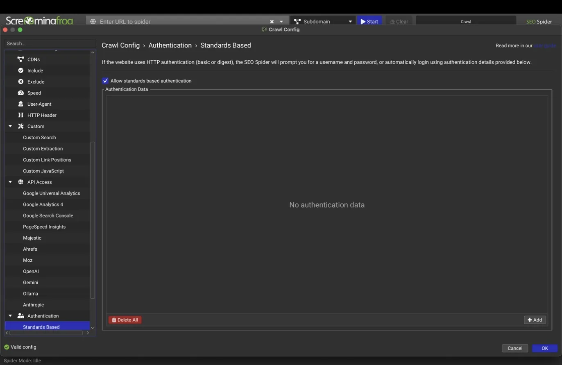Click the Crawl Config breadcrumb
562x365 pixels.
120,45
